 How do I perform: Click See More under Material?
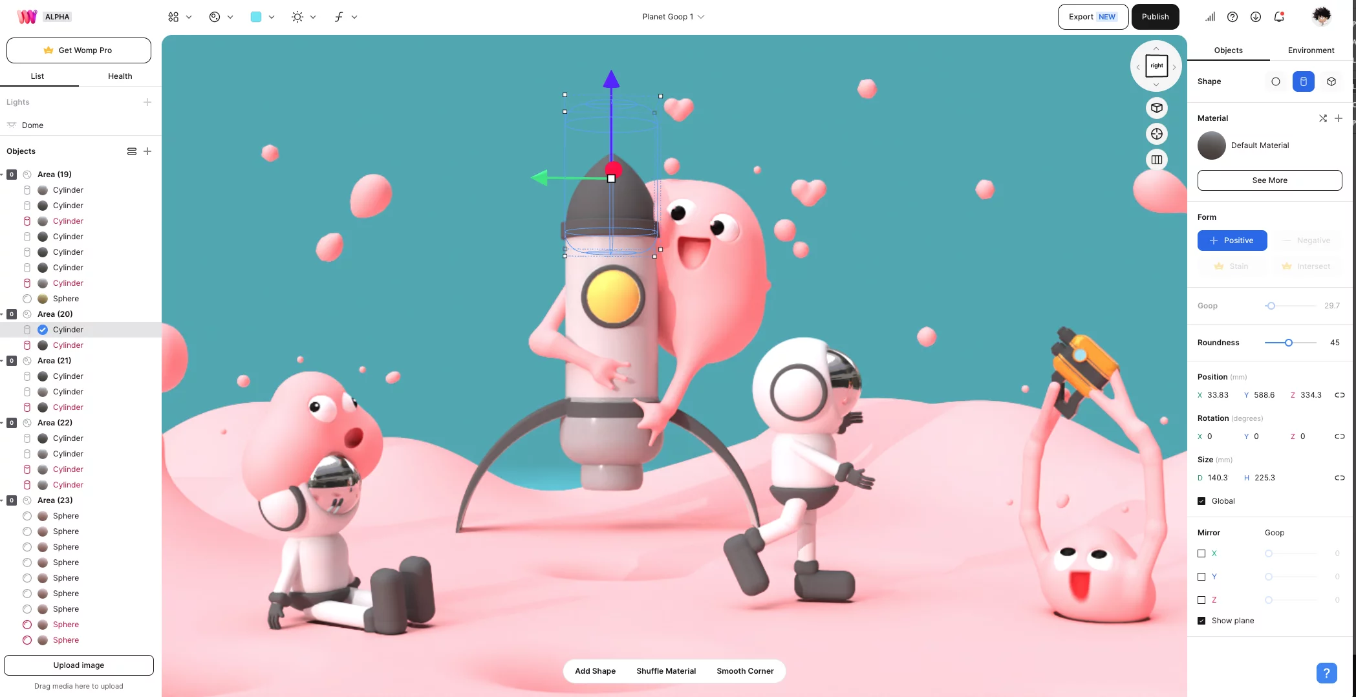click(1269, 180)
